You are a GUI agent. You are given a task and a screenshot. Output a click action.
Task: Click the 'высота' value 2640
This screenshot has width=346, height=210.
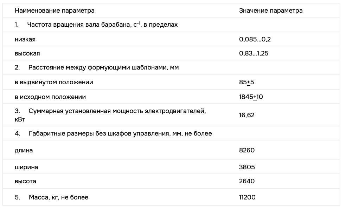(246, 181)
